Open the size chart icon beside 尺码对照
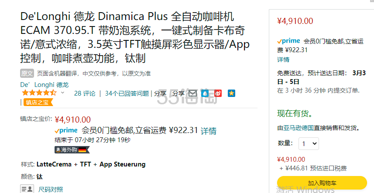374x193 pixels. click(x=27, y=189)
